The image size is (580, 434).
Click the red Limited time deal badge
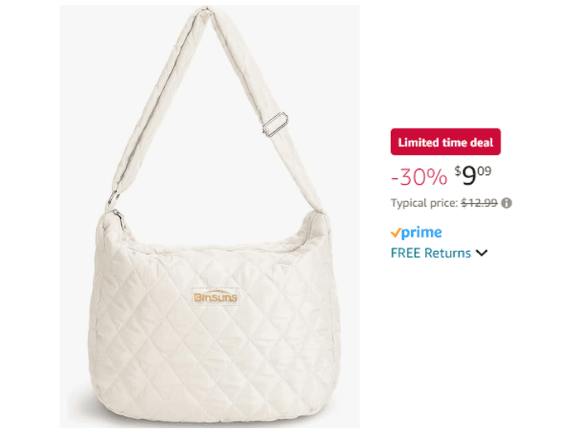point(446,142)
